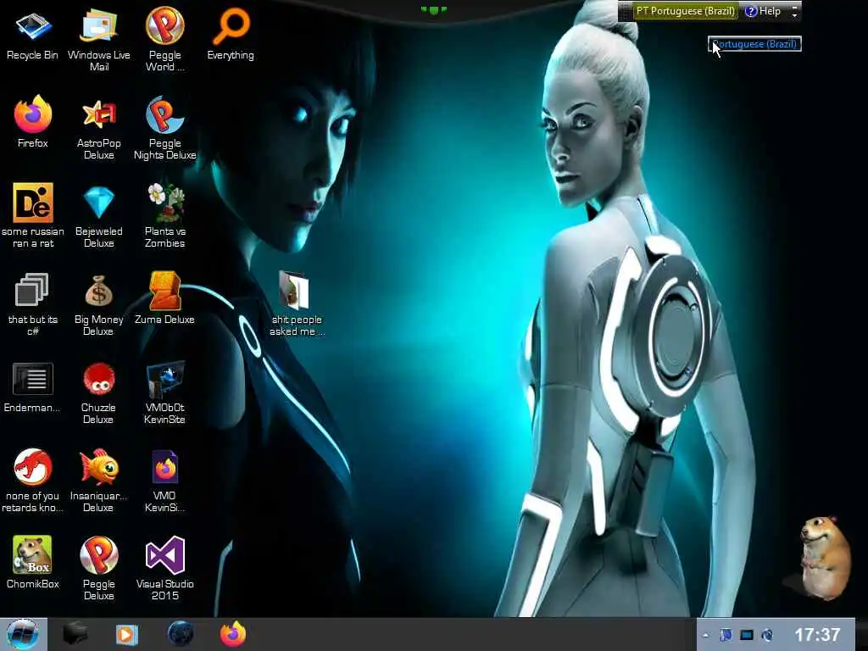868x651 pixels.
Task: Open the PT Portuguese (Brazil) language selector
Action: pos(685,11)
